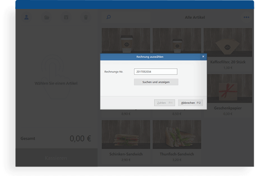The height and width of the screenshot is (176, 270).
Task: Click the Zahlen F11 button
Action: coord(164,103)
